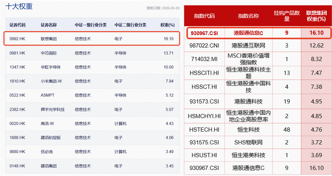The image size is (332, 176).
Task: Select index code 931573.CSI
Action: [204, 101]
